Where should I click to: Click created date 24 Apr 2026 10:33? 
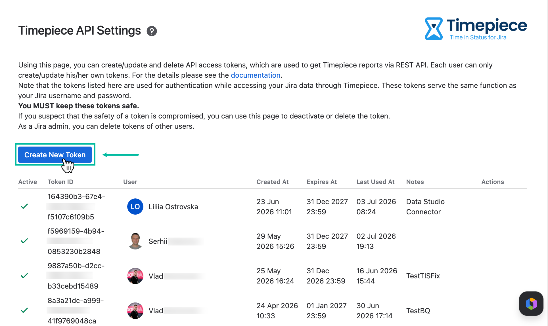277,311
